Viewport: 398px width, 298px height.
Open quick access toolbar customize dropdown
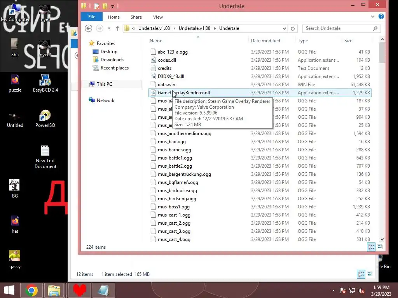pos(112,6)
